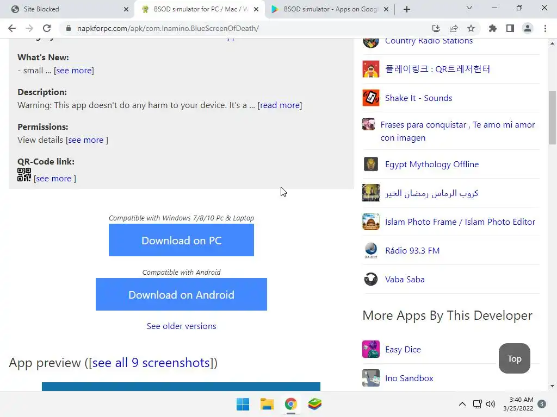Viewport: 557px width, 417px height.
Task: Click the Vaba Saba app icon
Action: point(371,279)
